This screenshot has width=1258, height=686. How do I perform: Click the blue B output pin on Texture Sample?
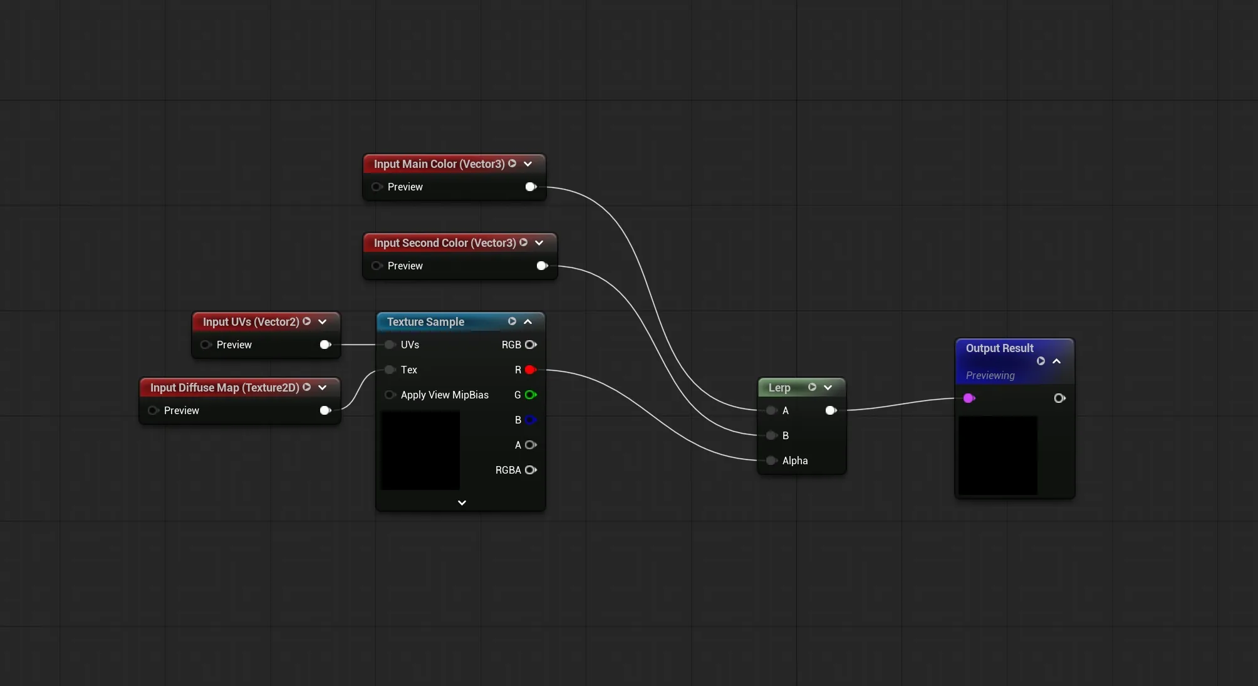pos(531,420)
